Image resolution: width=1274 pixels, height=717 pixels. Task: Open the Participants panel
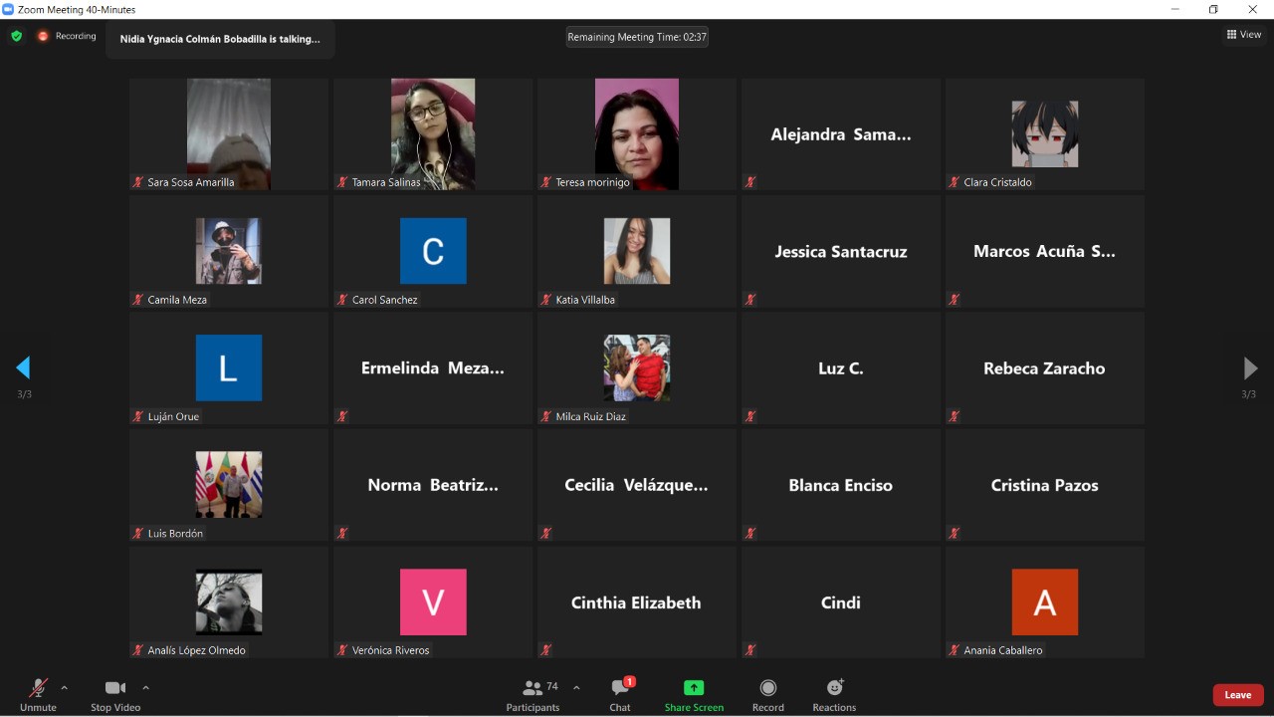point(532,694)
